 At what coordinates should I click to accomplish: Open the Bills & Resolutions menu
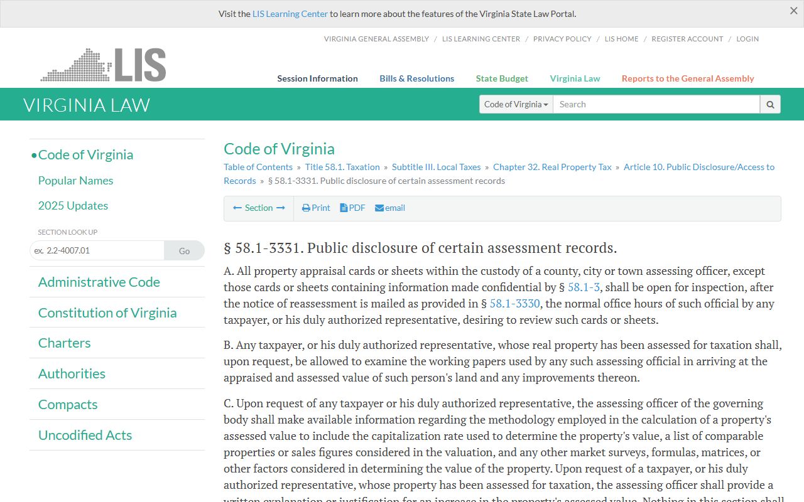[x=416, y=78]
